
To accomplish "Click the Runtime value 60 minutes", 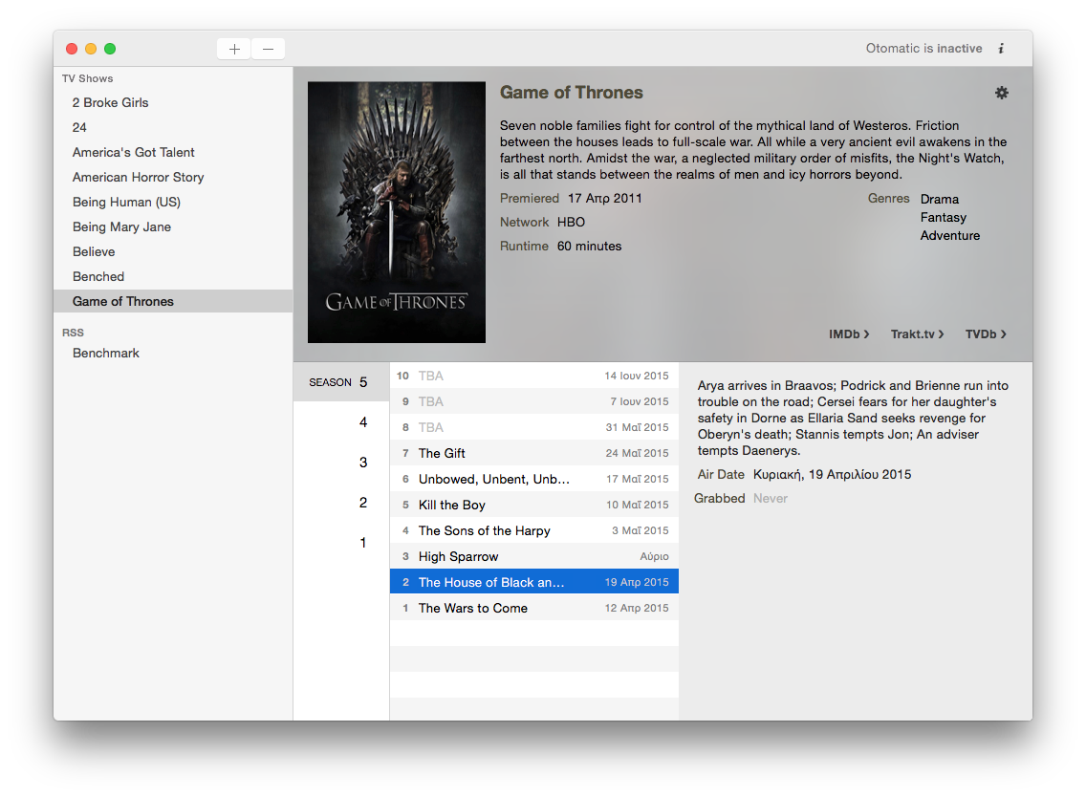I will click(x=590, y=247).
